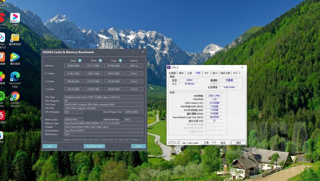Select the 测试分数 tab
Viewport: 320px width, 181px height.
click(225, 73)
